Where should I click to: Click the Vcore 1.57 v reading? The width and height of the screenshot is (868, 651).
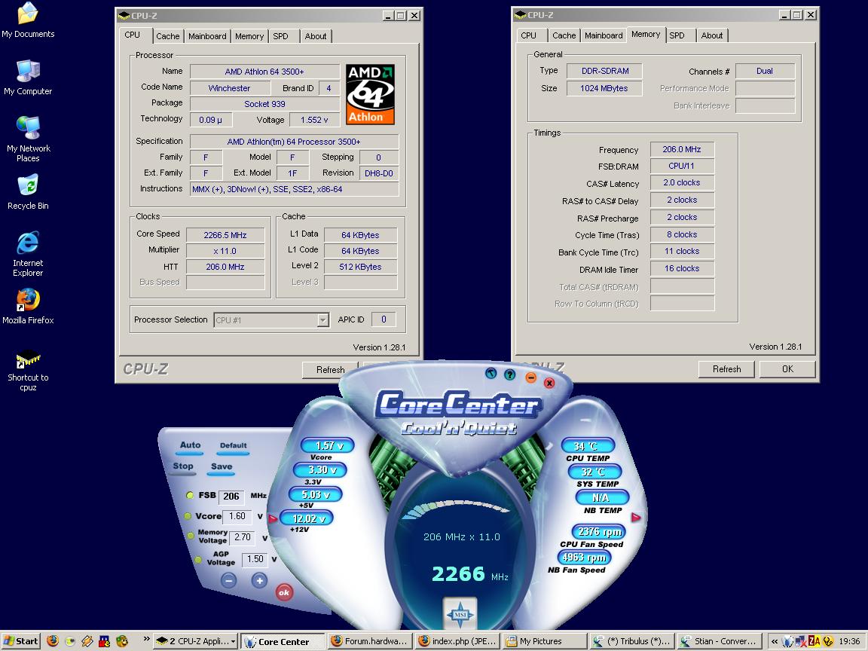coord(327,445)
